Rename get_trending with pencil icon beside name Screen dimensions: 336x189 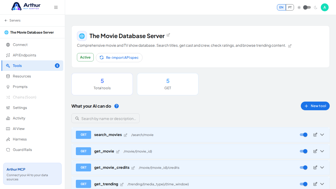tap(122, 184)
